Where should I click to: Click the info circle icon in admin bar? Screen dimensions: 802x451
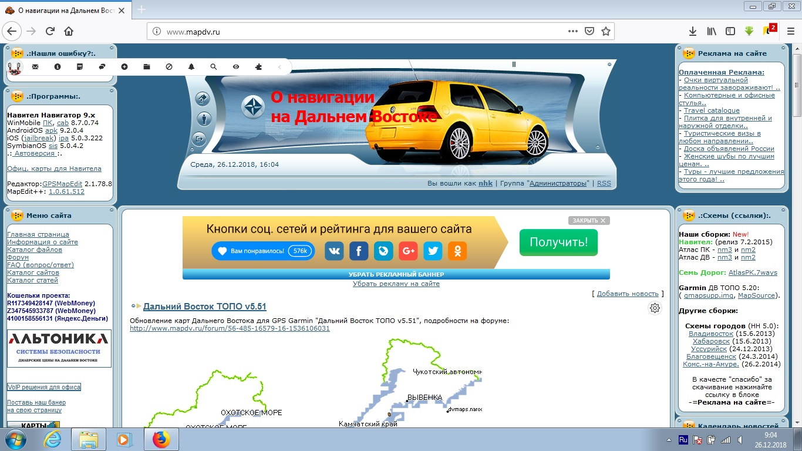click(x=58, y=67)
